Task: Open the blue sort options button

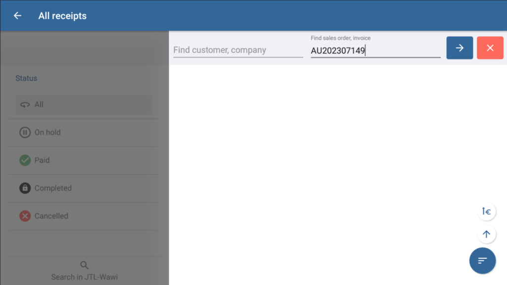Action: tap(482, 260)
